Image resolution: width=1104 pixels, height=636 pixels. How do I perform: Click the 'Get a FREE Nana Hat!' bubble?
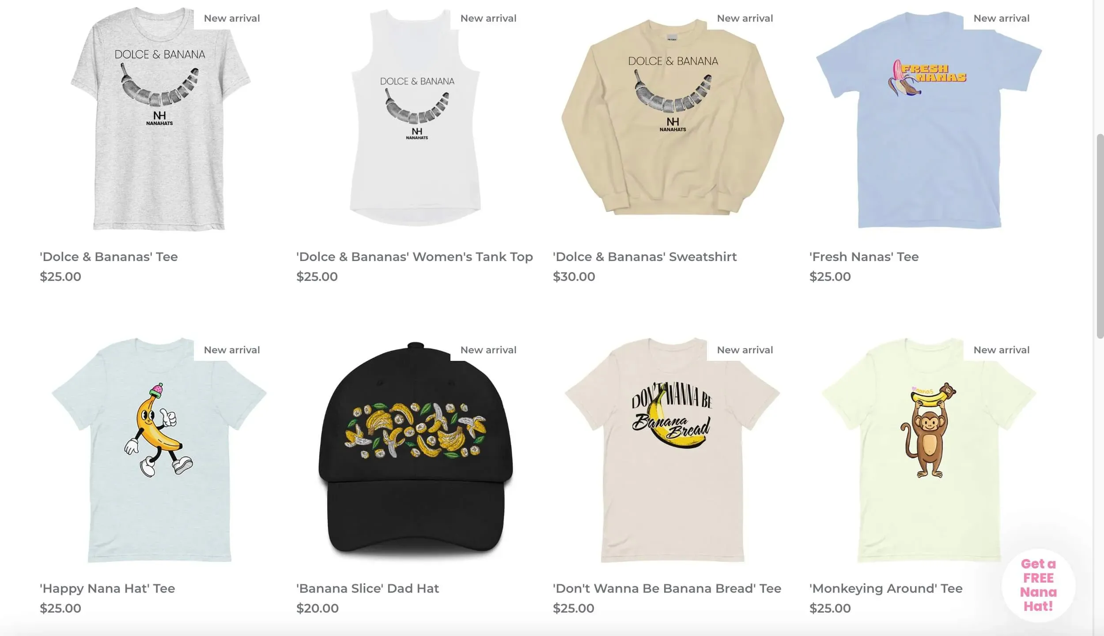(1038, 585)
